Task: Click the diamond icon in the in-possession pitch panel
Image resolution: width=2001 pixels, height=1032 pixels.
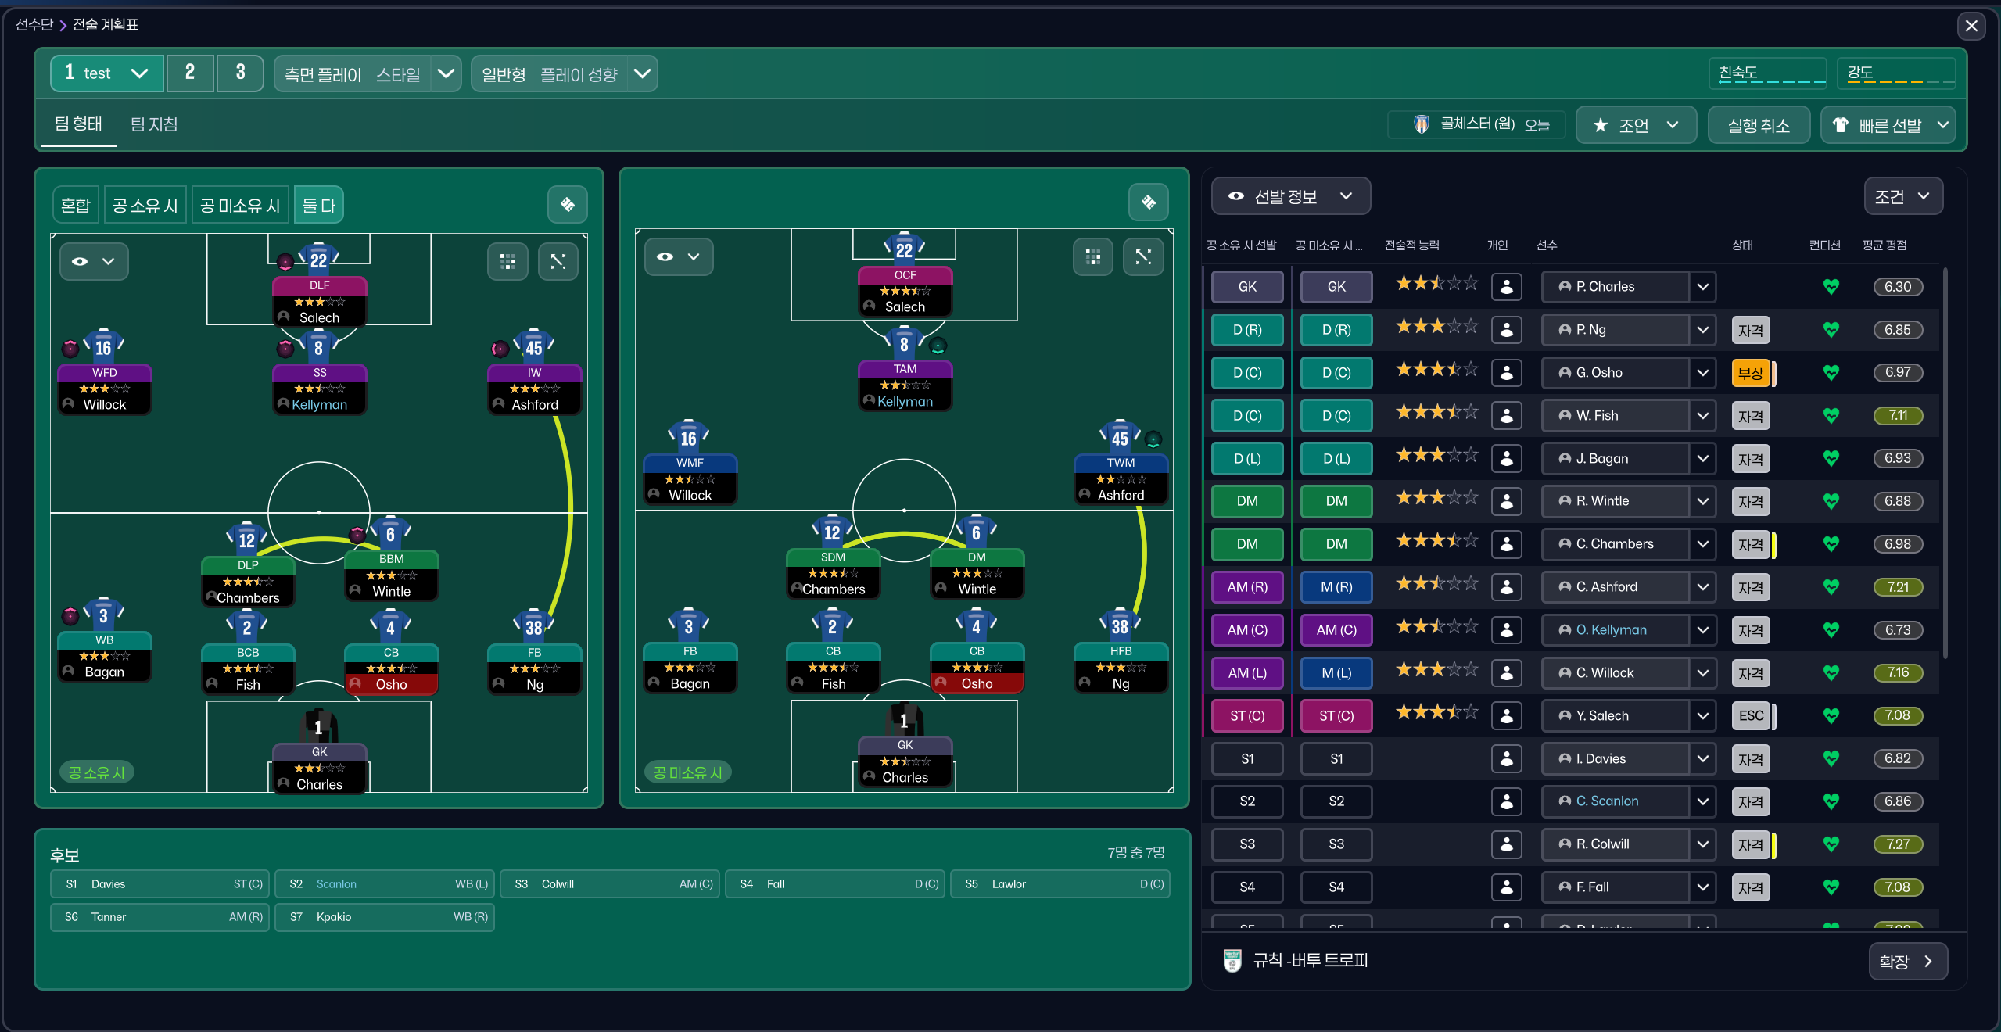Action: (568, 205)
